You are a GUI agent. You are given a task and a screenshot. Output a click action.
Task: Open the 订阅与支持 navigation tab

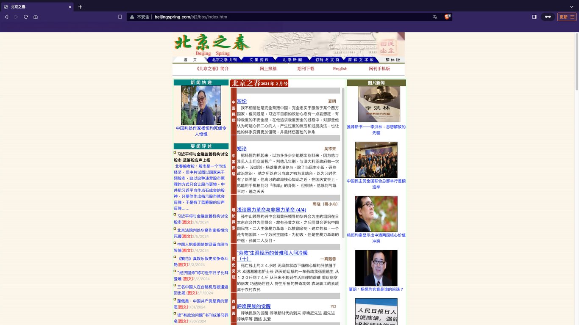pos(327,60)
